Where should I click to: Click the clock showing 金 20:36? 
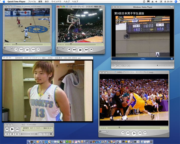click(168, 2)
